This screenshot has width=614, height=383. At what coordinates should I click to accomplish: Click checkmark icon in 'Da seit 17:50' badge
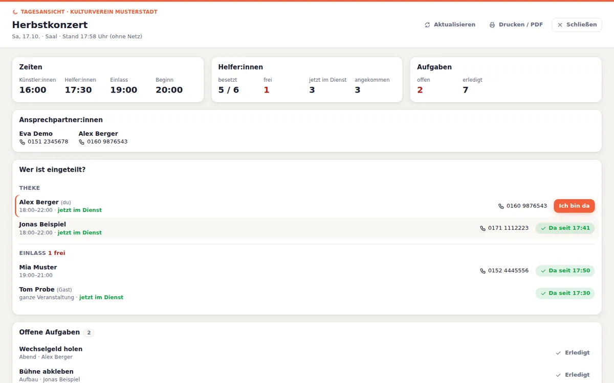pos(543,271)
